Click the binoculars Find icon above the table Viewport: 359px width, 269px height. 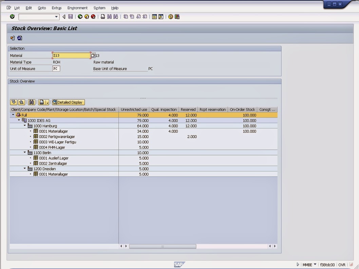pyautogui.click(x=32, y=102)
